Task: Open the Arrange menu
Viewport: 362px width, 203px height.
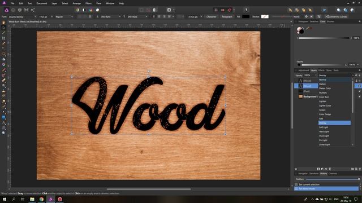Action: coord(77,3)
